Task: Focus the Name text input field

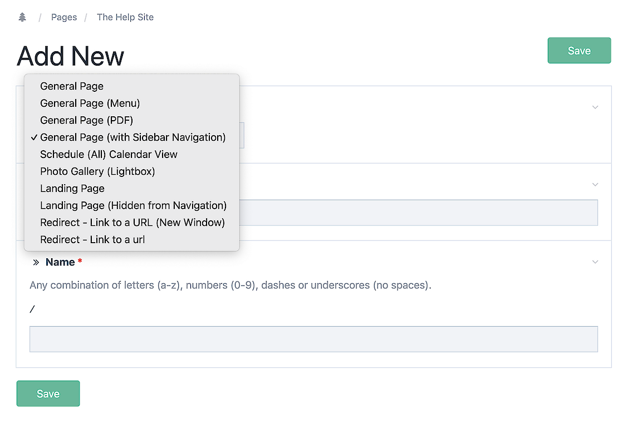Action: pos(313,339)
